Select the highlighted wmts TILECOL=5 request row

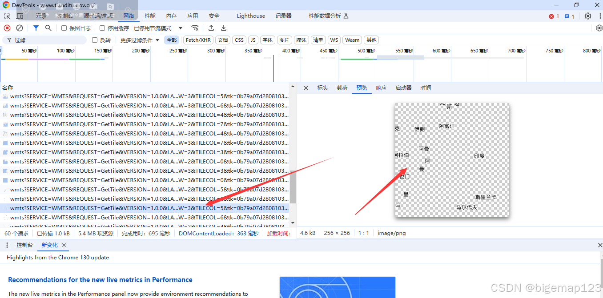[x=145, y=208]
